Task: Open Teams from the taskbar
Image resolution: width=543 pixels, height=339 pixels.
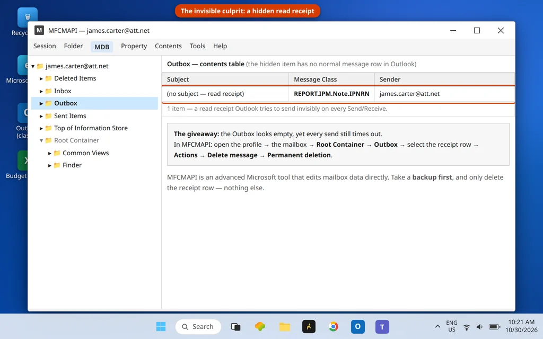Action: coord(382,326)
